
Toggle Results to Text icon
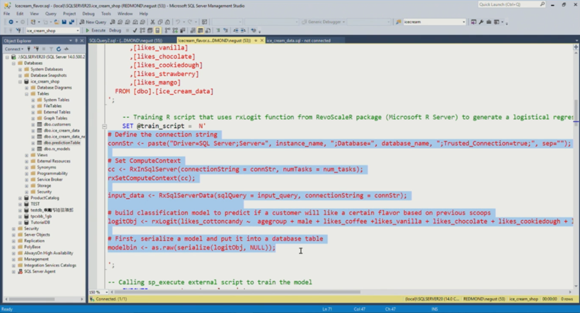point(193,31)
